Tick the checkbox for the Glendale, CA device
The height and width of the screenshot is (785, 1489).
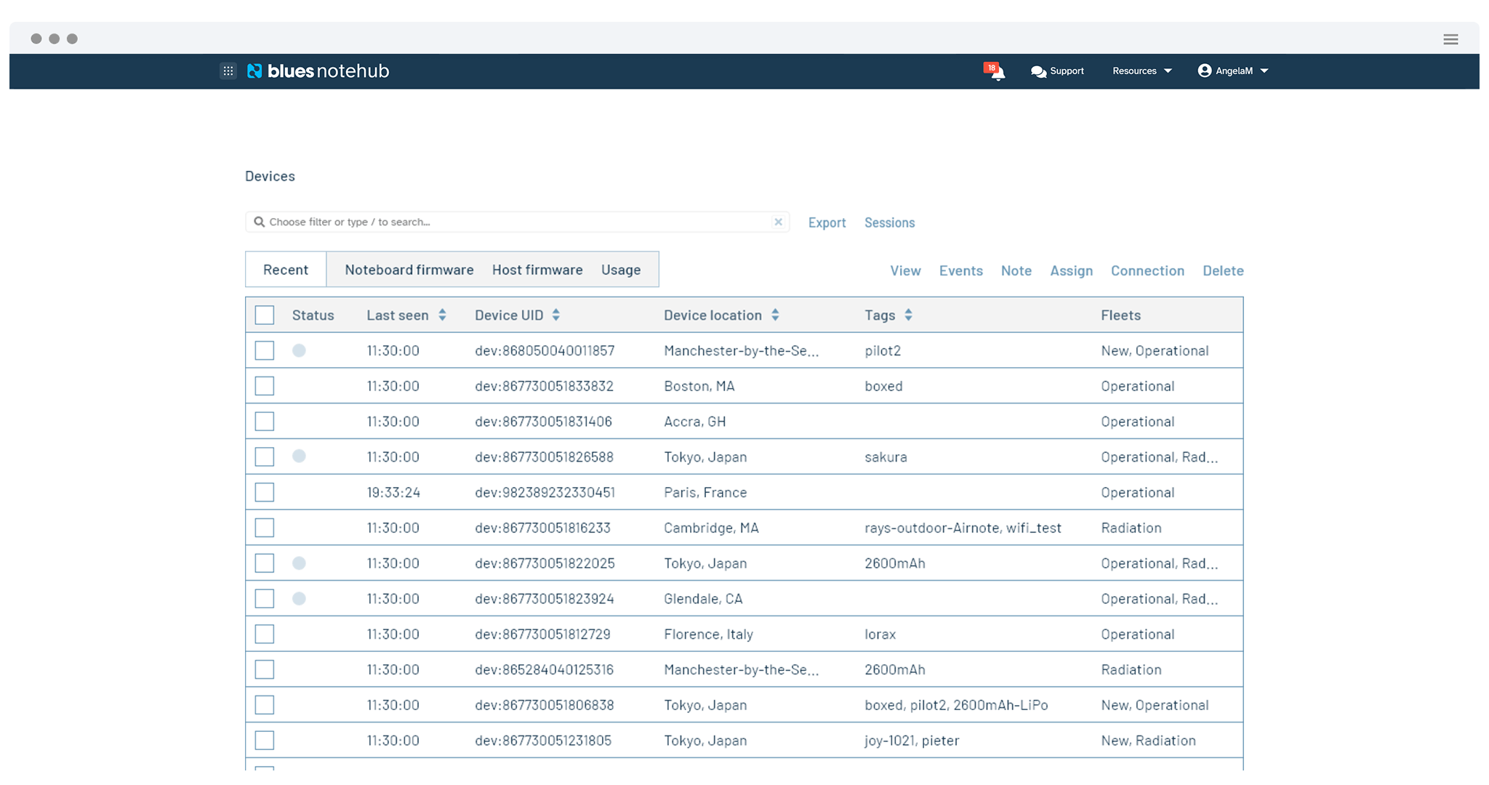[x=265, y=599]
